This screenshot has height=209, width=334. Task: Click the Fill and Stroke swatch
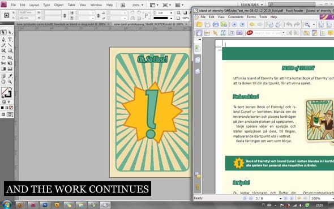[6, 92]
